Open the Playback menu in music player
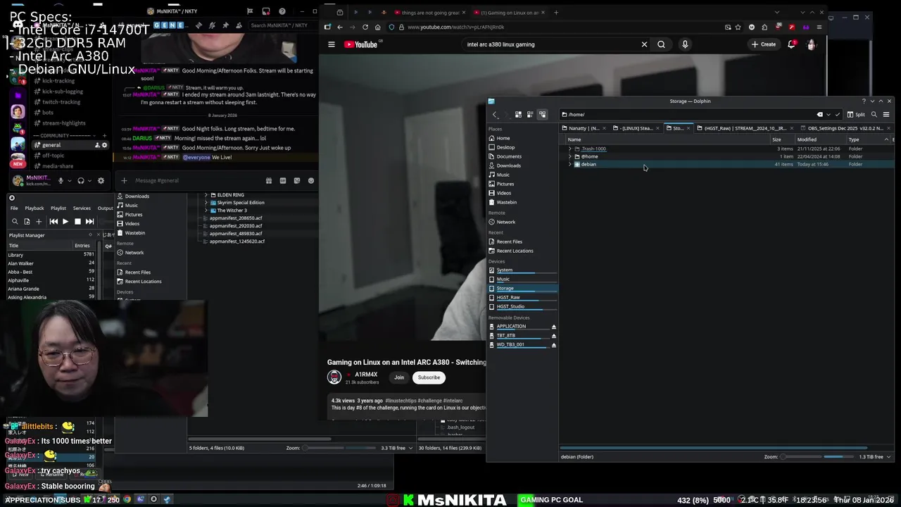The image size is (901, 507). click(34, 208)
